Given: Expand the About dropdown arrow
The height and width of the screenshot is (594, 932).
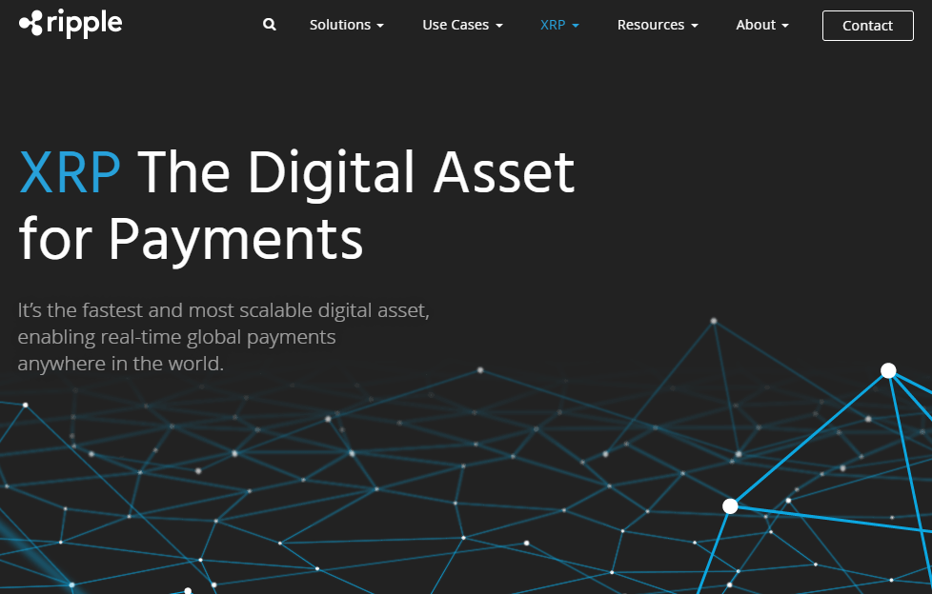Looking at the screenshot, I should [785, 26].
